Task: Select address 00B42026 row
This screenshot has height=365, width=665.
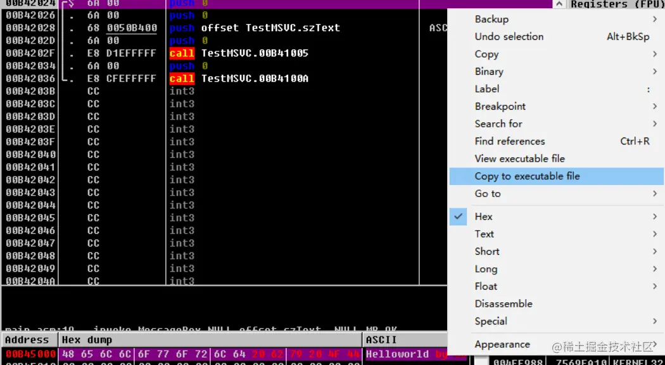Action: (x=30, y=15)
